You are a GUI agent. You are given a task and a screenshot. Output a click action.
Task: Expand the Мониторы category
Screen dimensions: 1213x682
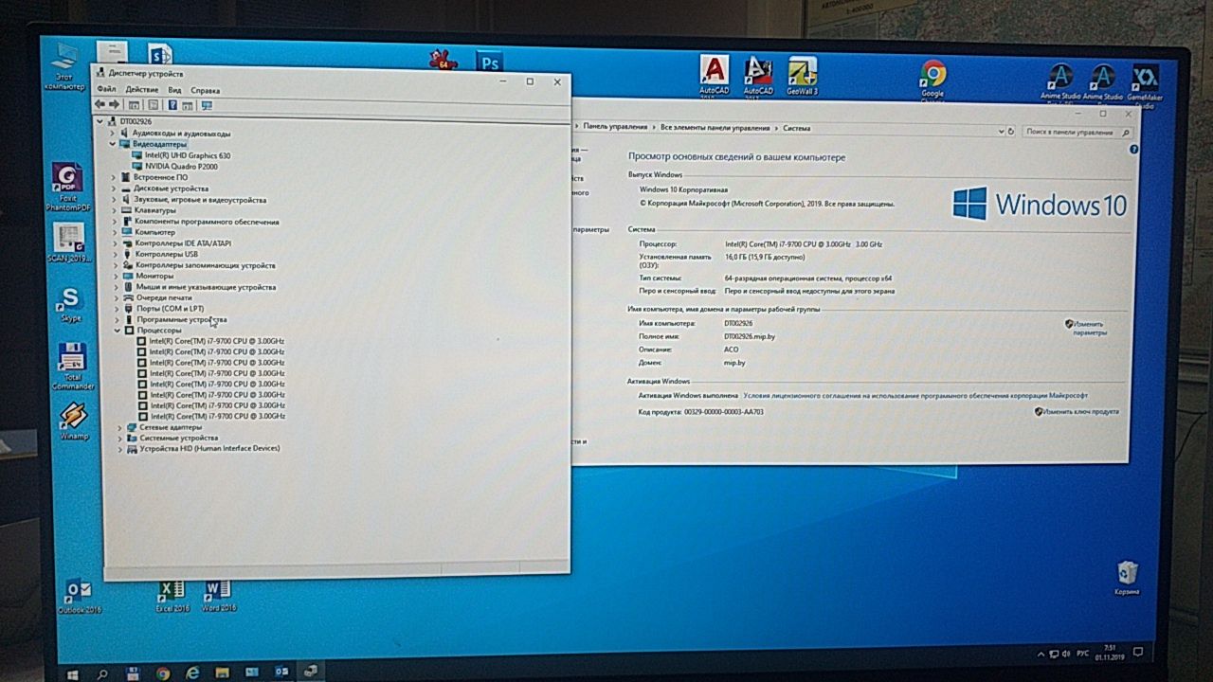point(116,276)
